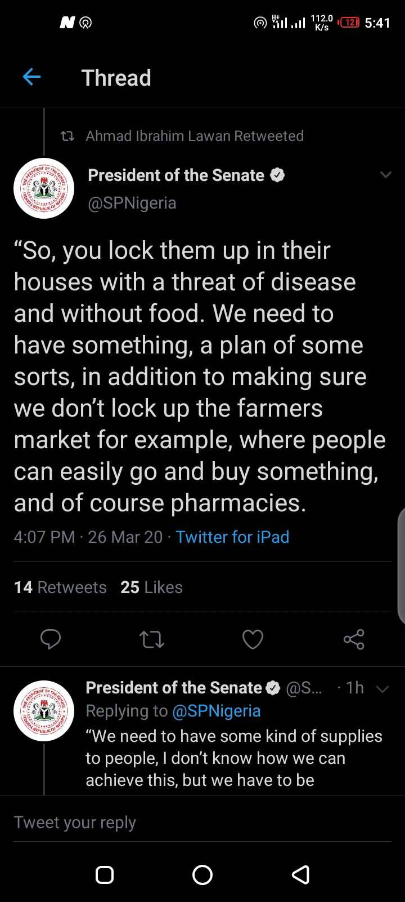
Task: View the 25 Likes list
Action: point(151,587)
